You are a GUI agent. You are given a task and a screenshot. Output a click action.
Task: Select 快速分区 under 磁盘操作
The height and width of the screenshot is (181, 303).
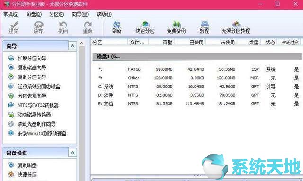click(x=22, y=175)
